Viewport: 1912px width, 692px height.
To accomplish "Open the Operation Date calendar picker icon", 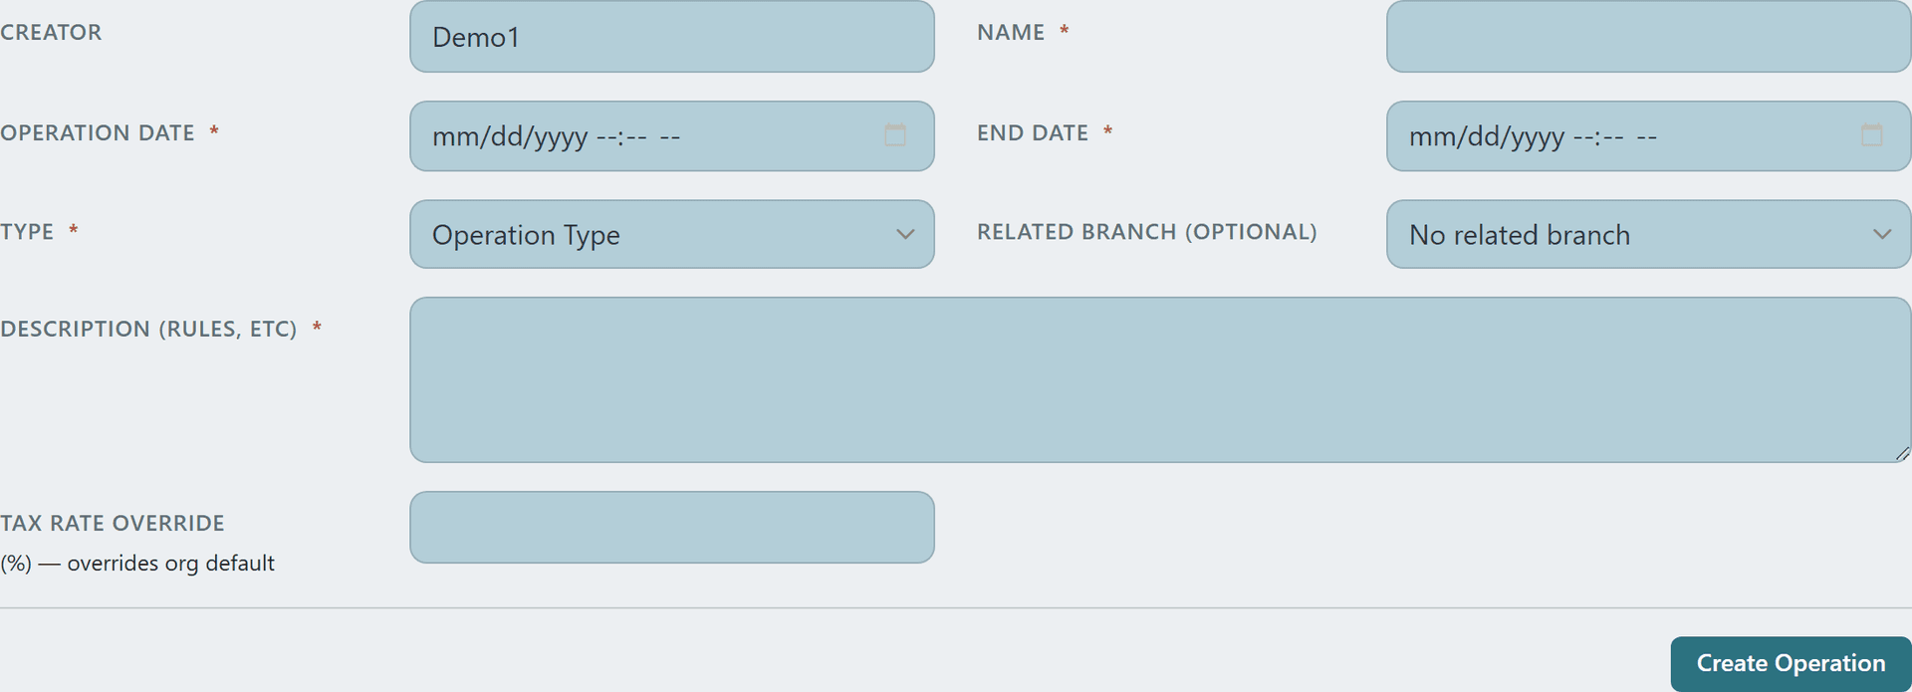I will tap(895, 135).
